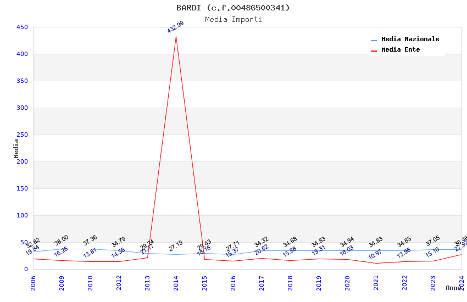Click the 2020 year label on x-axis
The height and width of the screenshot is (302, 467).
(348, 283)
